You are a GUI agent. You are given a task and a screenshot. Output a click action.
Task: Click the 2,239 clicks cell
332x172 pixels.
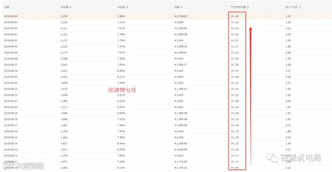pyautogui.click(x=64, y=16)
